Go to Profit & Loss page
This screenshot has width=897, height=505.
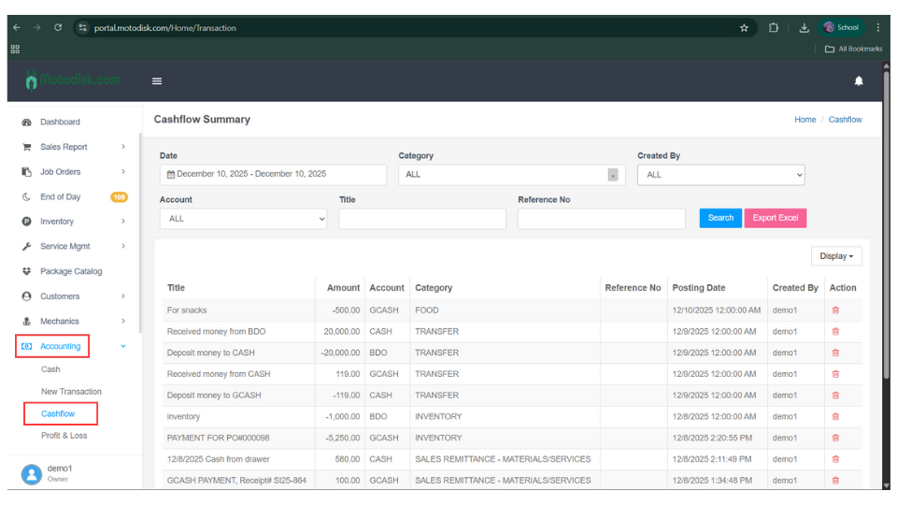click(x=64, y=436)
